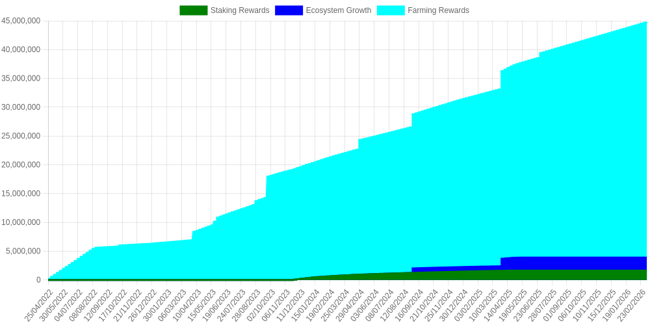Click the 30/01/2023 date label
650x325 pixels.
pos(157,306)
